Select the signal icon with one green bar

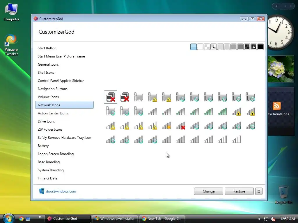(x=166, y=111)
